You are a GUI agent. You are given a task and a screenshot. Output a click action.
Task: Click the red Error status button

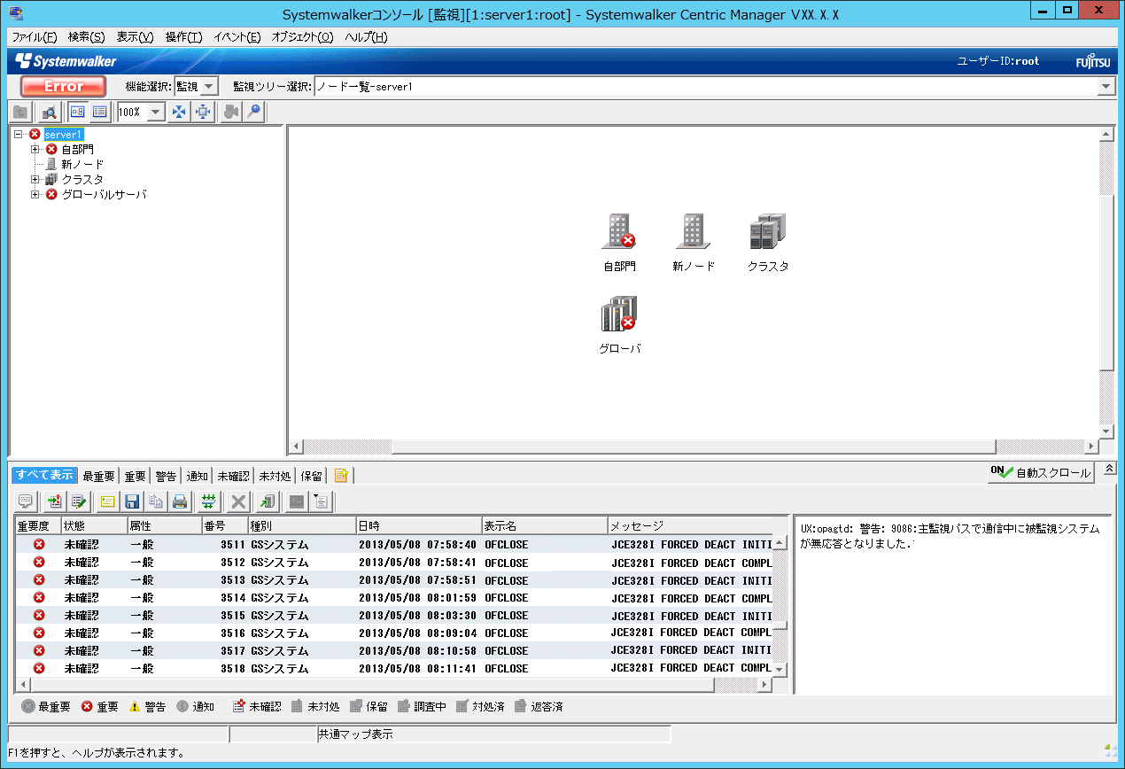63,87
